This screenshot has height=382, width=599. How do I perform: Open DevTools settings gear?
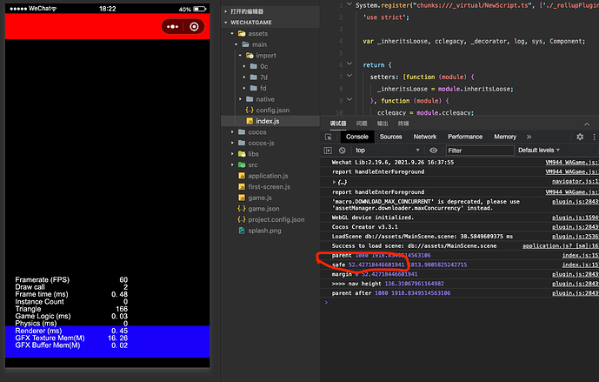pos(580,137)
